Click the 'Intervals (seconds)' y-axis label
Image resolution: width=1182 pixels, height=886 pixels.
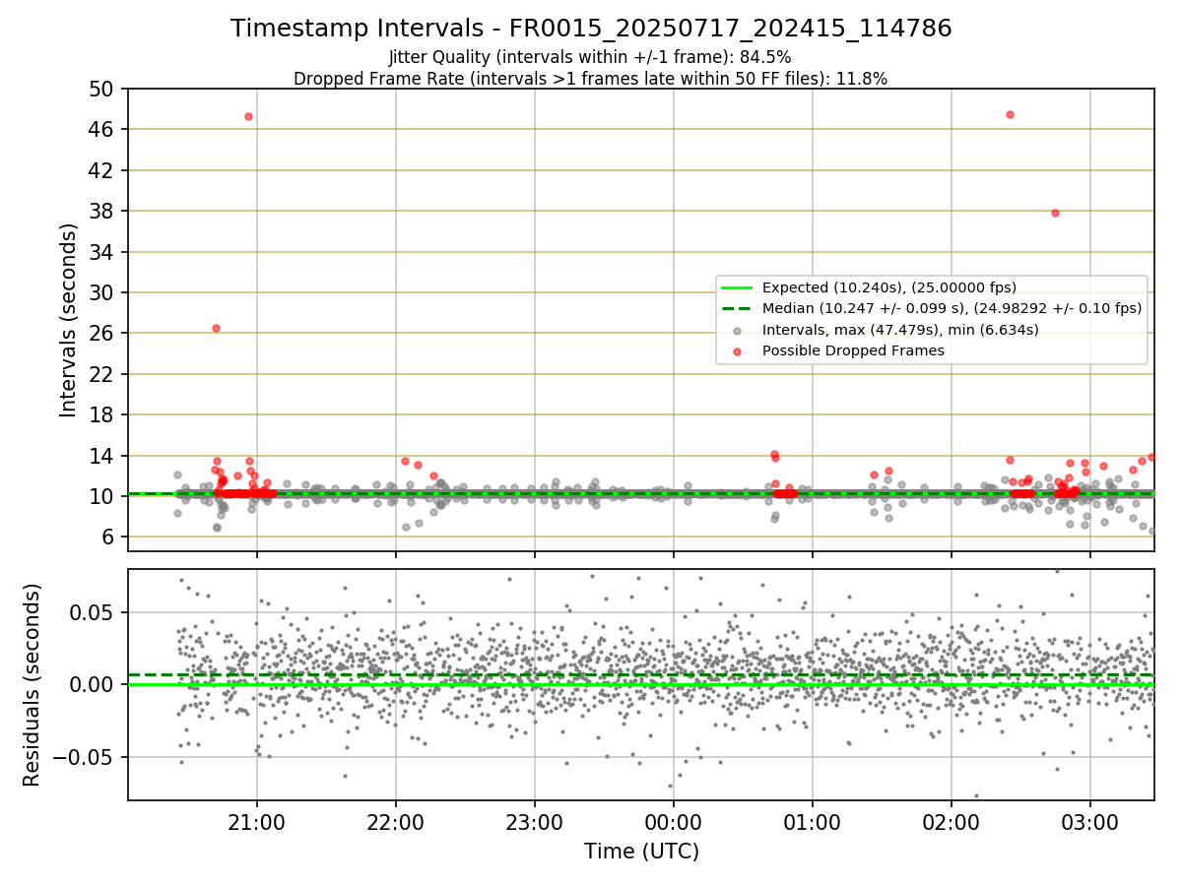pos(68,320)
